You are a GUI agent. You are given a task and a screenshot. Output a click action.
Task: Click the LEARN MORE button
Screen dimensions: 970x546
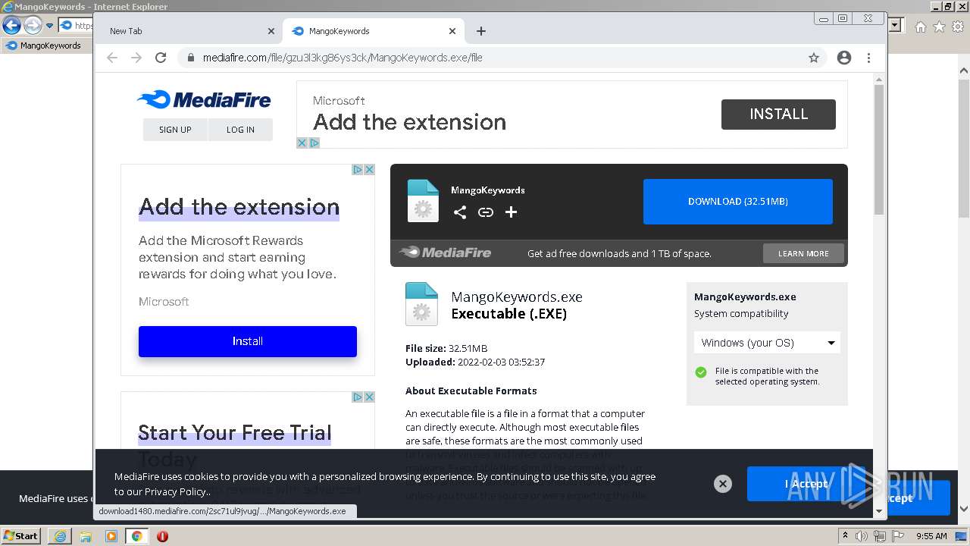803,253
